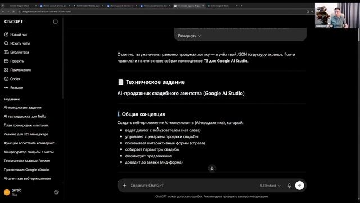Click the browser back arrow
The height and width of the screenshot is (203, 360).
(x=3, y=11)
